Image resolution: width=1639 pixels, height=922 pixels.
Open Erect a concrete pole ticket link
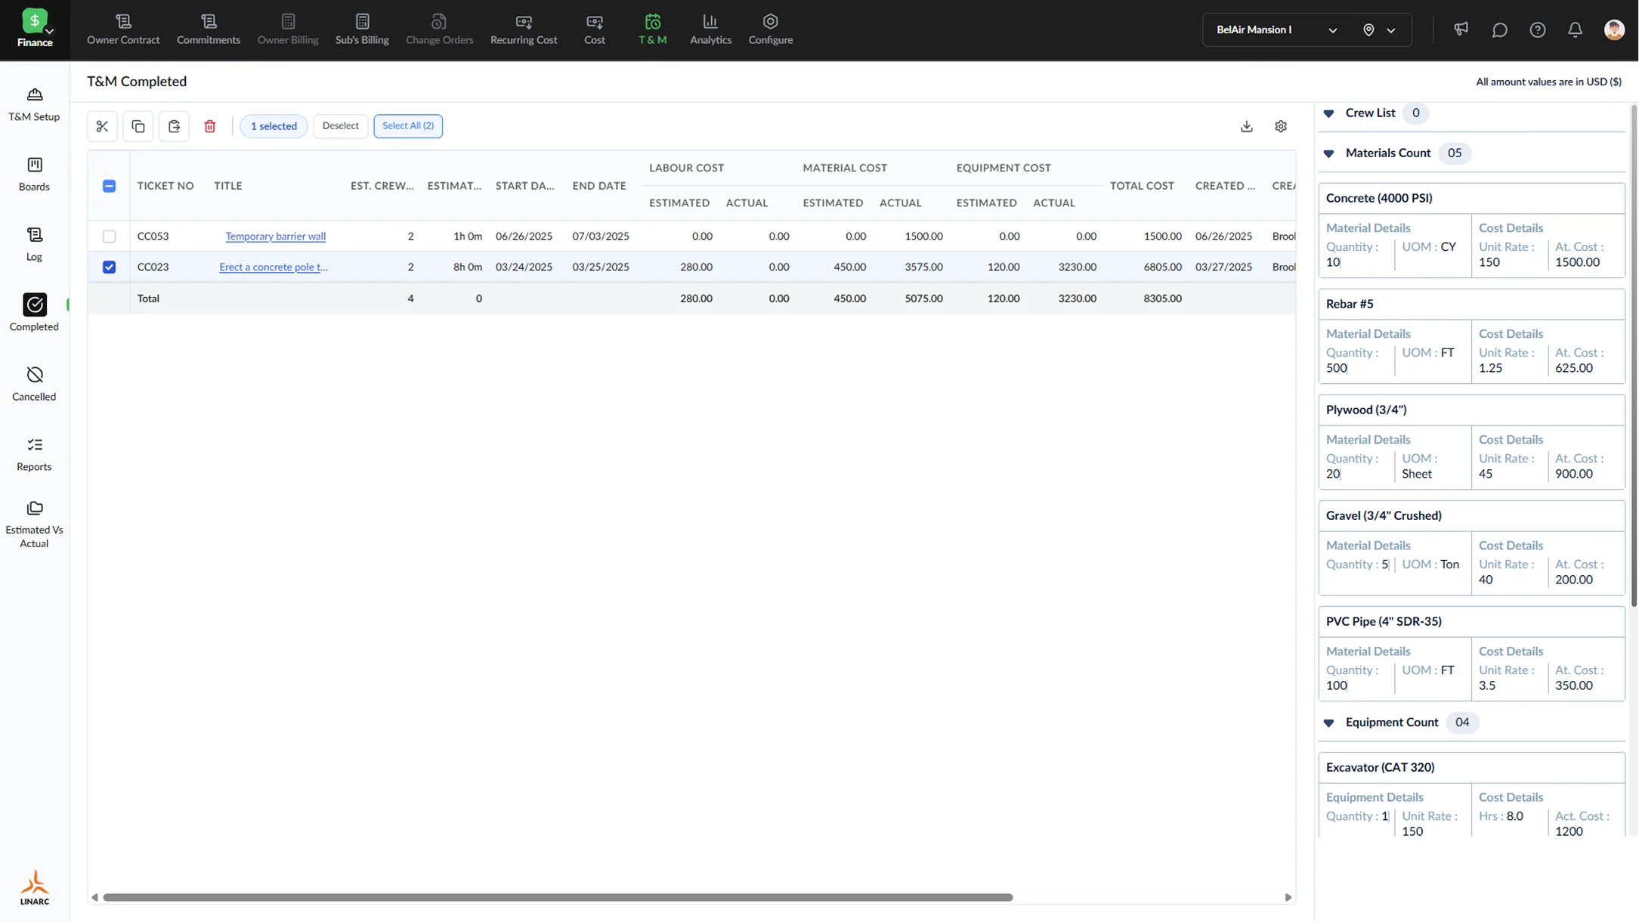click(274, 267)
